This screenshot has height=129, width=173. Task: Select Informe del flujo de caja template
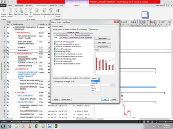click(63, 52)
